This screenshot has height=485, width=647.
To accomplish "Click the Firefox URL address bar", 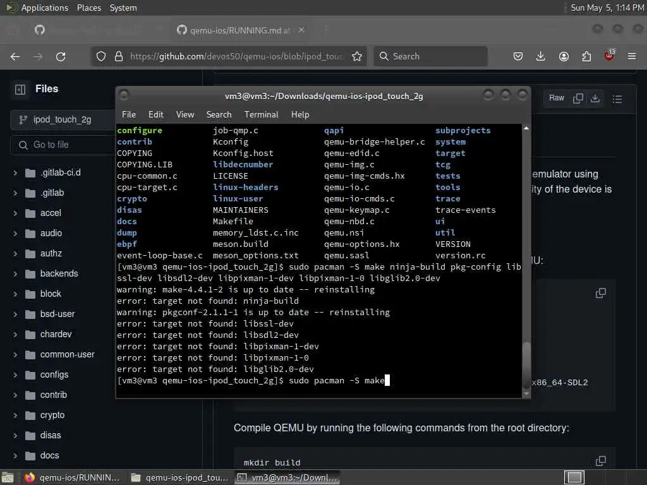I will pos(236,56).
